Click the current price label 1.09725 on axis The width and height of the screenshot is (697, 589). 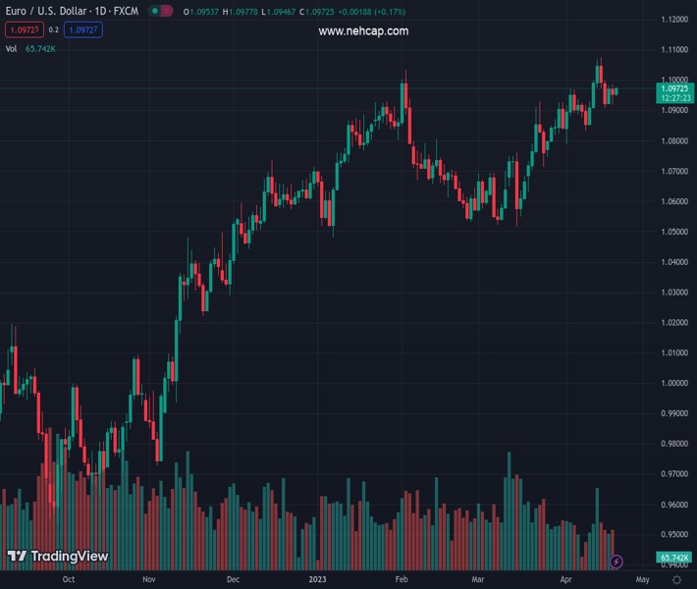[x=674, y=89]
